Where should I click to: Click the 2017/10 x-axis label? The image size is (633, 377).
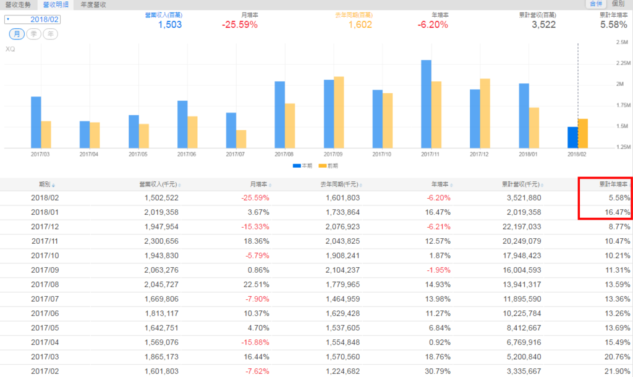coord(382,154)
